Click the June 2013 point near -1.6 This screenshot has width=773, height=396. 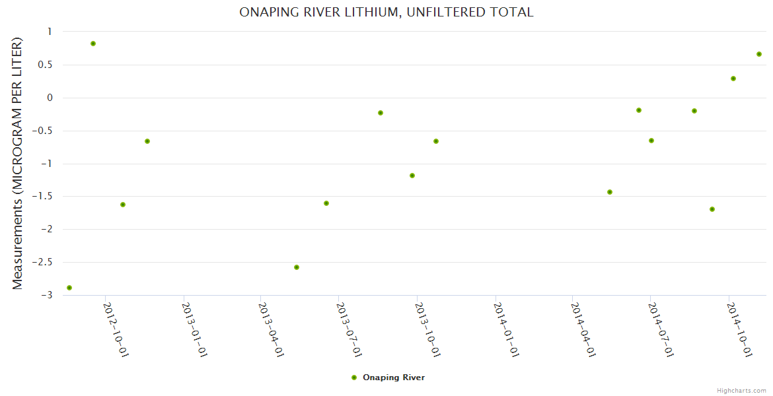point(326,203)
